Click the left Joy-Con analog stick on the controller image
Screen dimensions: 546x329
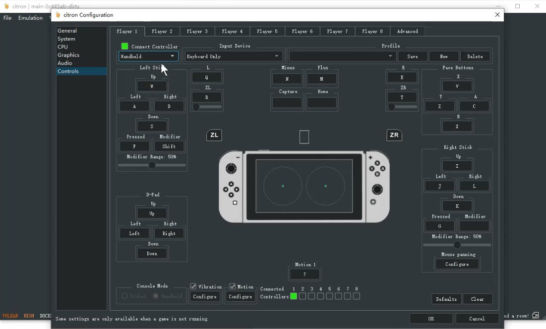tap(231, 169)
